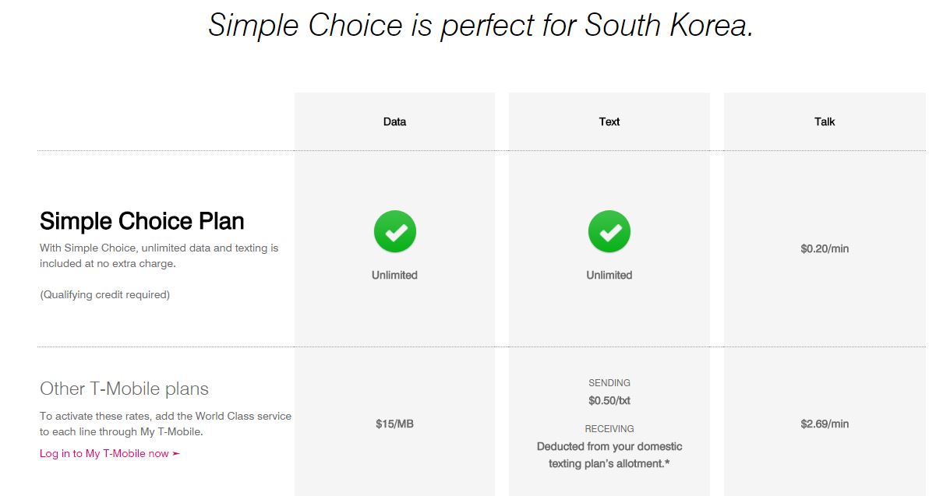Viewport: 936px width, 496px height.
Task: Click the Simple Choice is perfect headline
Action: click(481, 25)
